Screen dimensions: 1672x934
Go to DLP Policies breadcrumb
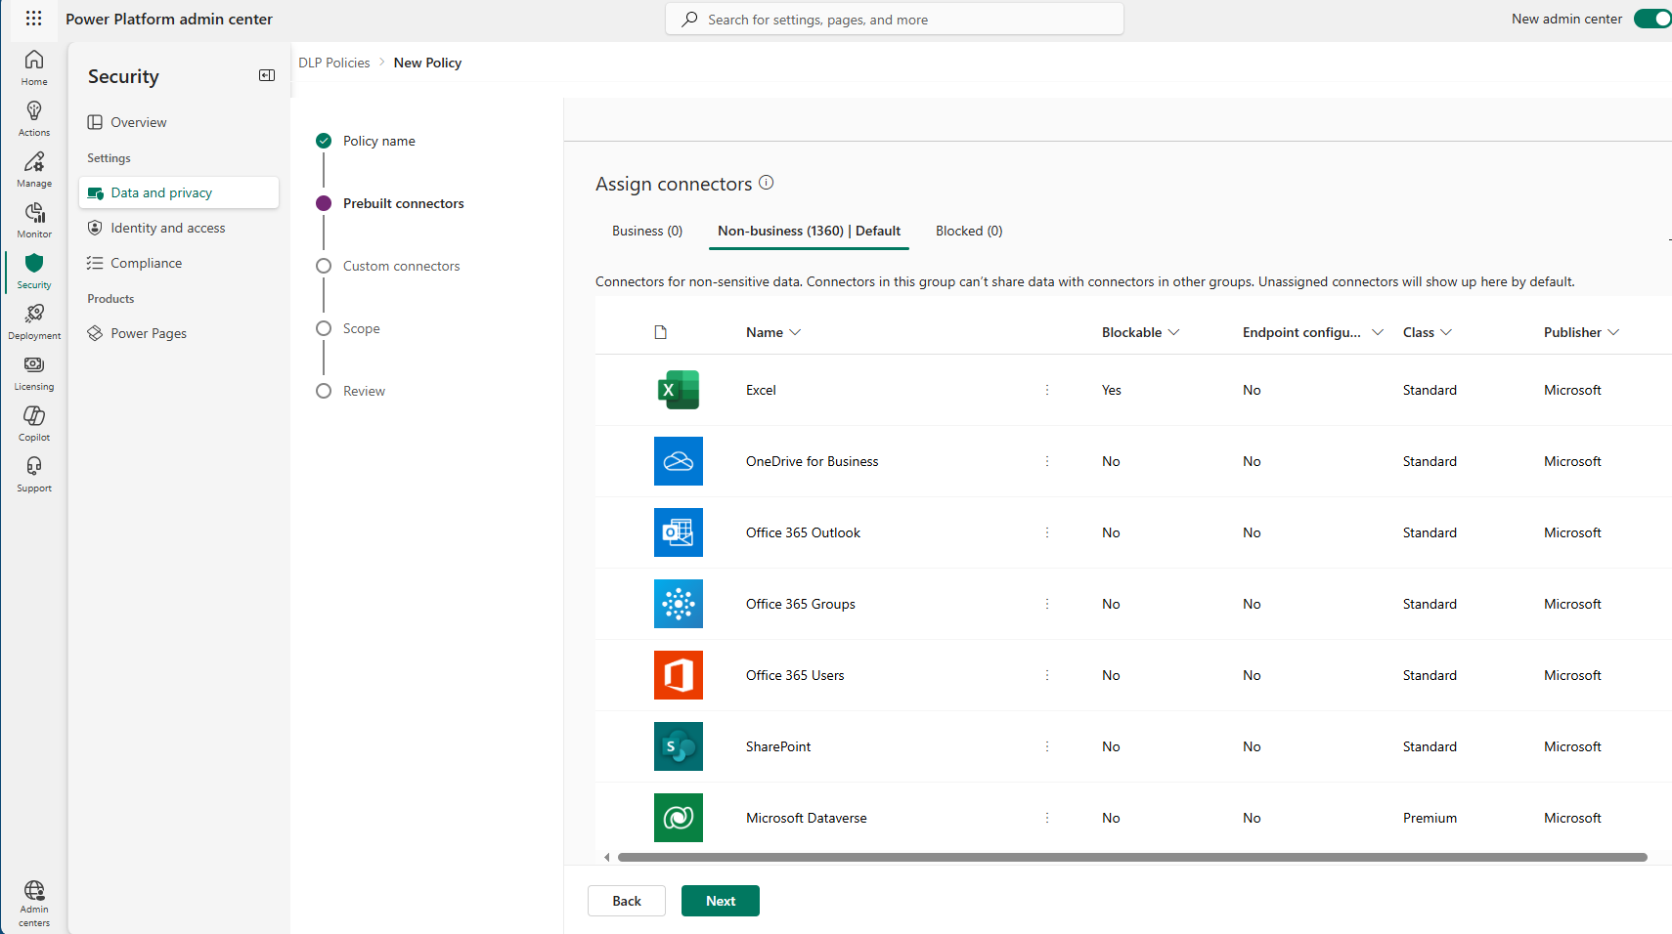[x=334, y=63]
